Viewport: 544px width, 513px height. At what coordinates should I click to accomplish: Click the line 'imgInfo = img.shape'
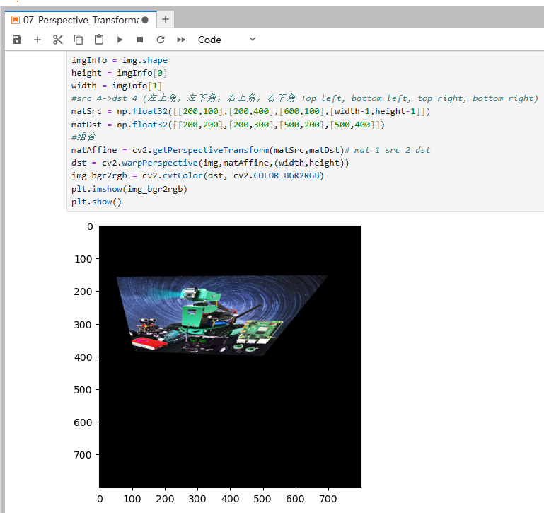(x=120, y=60)
